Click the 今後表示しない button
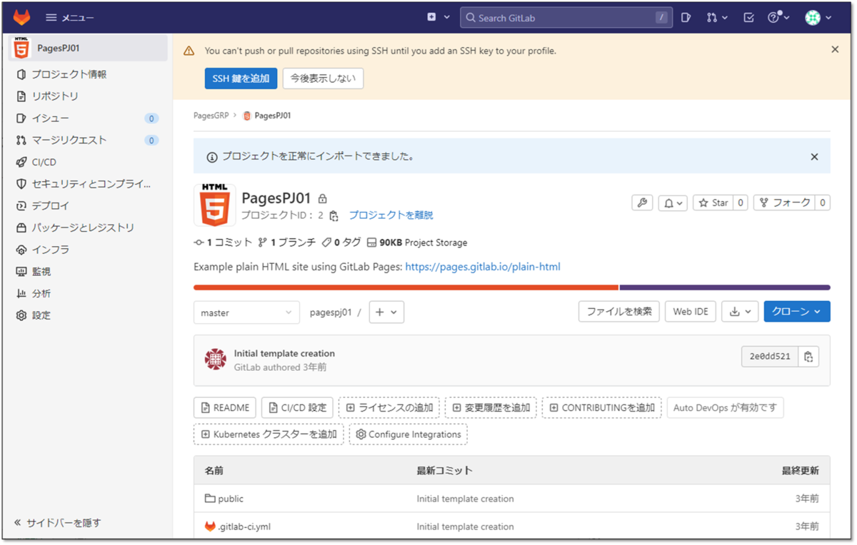This screenshot has height=545, width=857. point(323,78)
